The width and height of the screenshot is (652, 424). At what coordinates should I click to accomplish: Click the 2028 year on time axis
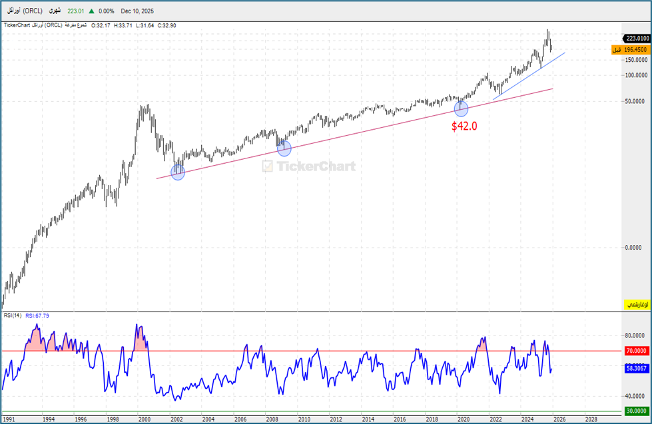pyautogui.click(x=591, y=419)
